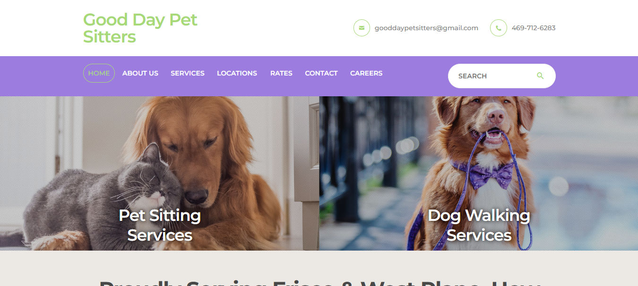Click the magnifying glass search icon
Image resolution: width=638 pixels, height=286 pixels.
tap(540, 76)
